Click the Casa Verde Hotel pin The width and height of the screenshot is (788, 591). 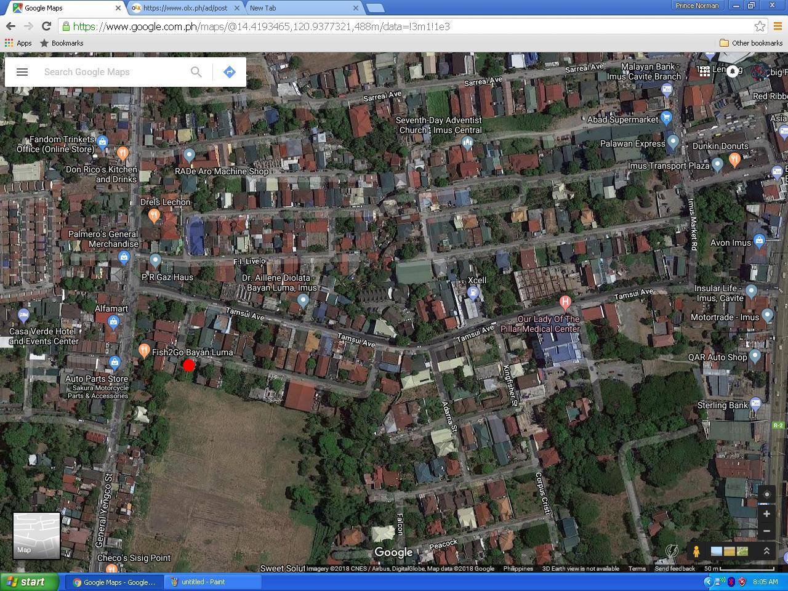coord(23,316)
